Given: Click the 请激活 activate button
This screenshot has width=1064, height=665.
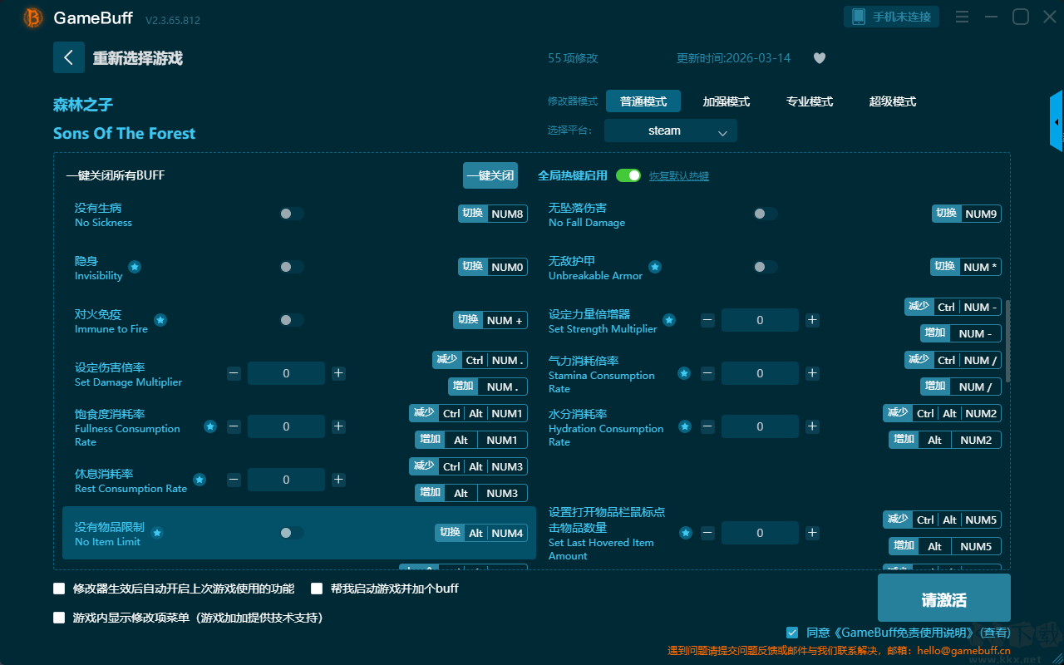Looking at the screenshot, I should coord(944,599).
